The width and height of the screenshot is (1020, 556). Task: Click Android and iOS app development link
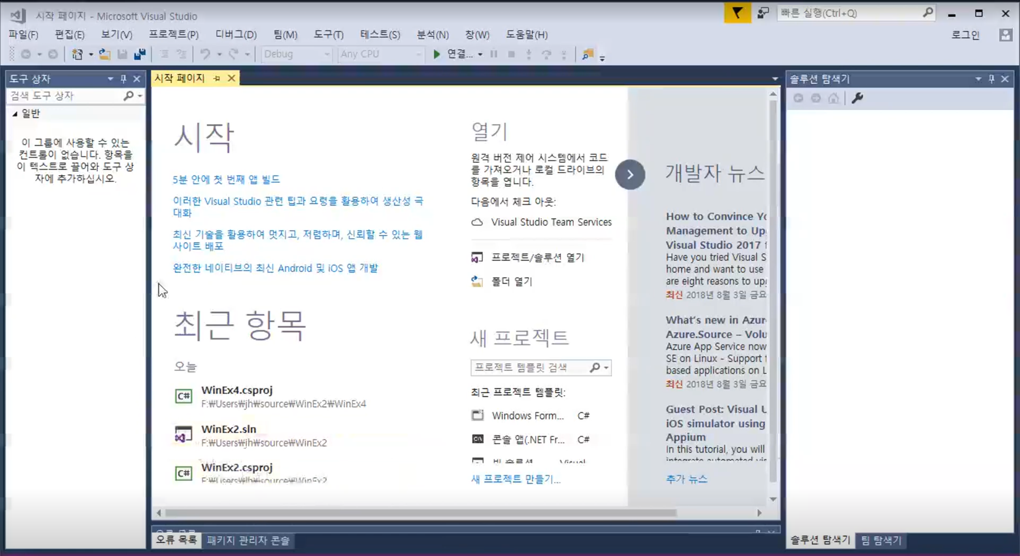pyautogui.click(x=275, y=268)
